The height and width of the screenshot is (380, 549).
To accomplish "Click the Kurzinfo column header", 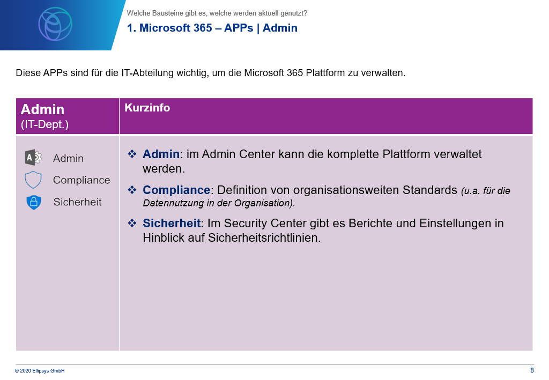I will coord(147,108).
